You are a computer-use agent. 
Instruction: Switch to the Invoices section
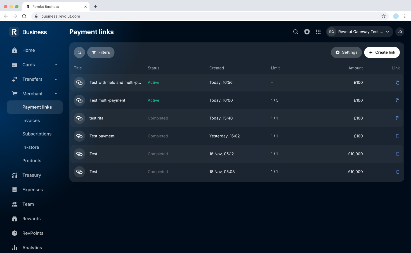pos(31,120)
